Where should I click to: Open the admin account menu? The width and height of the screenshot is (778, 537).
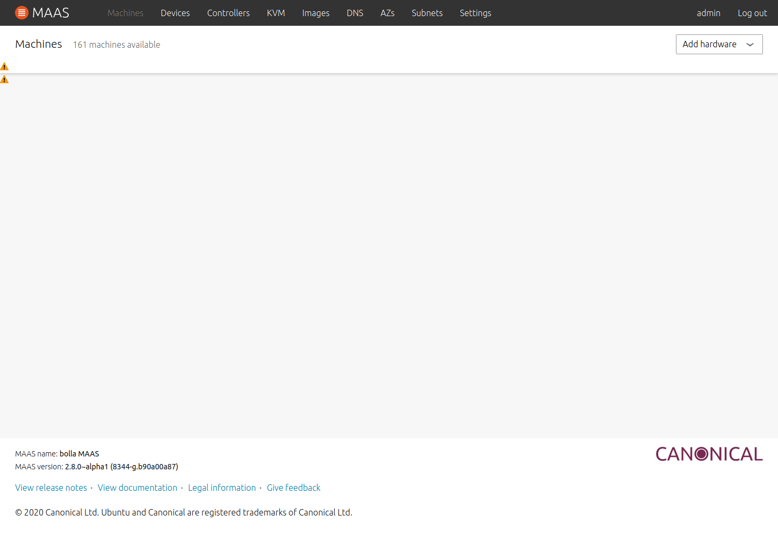[x=708, y=13]
